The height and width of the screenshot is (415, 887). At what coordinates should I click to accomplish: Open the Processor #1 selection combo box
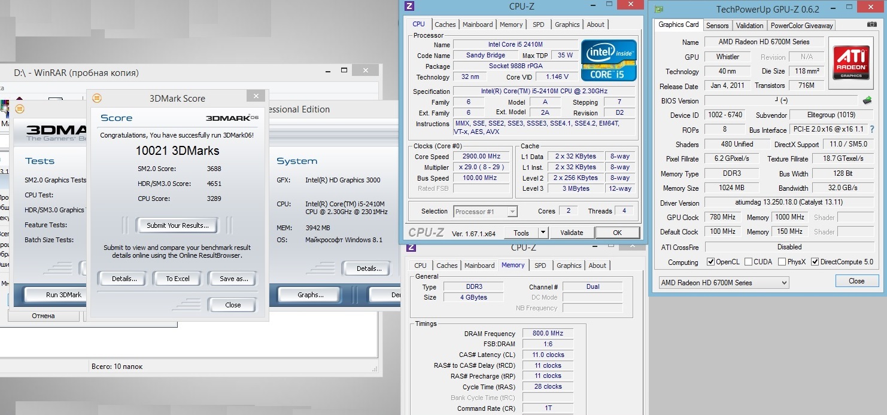click(485, 212)
